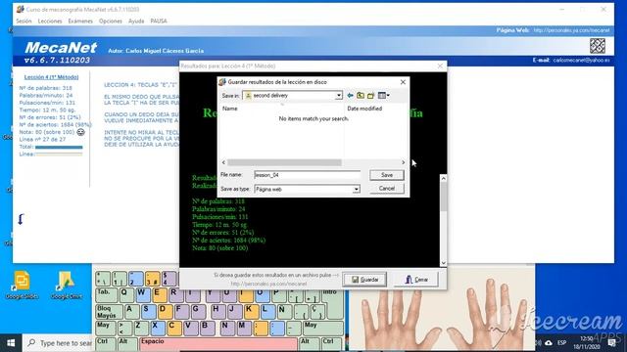Go up one folder level in save dialog
The width and height of the screenshot is (627, 352).
coord(361,96)
